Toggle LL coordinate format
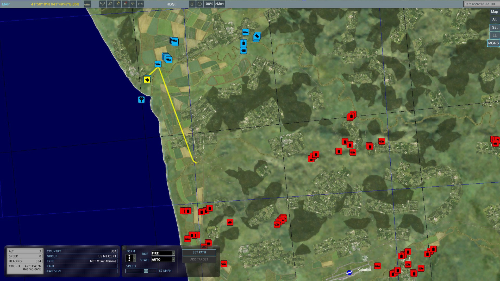 click(x=494, y=35)
